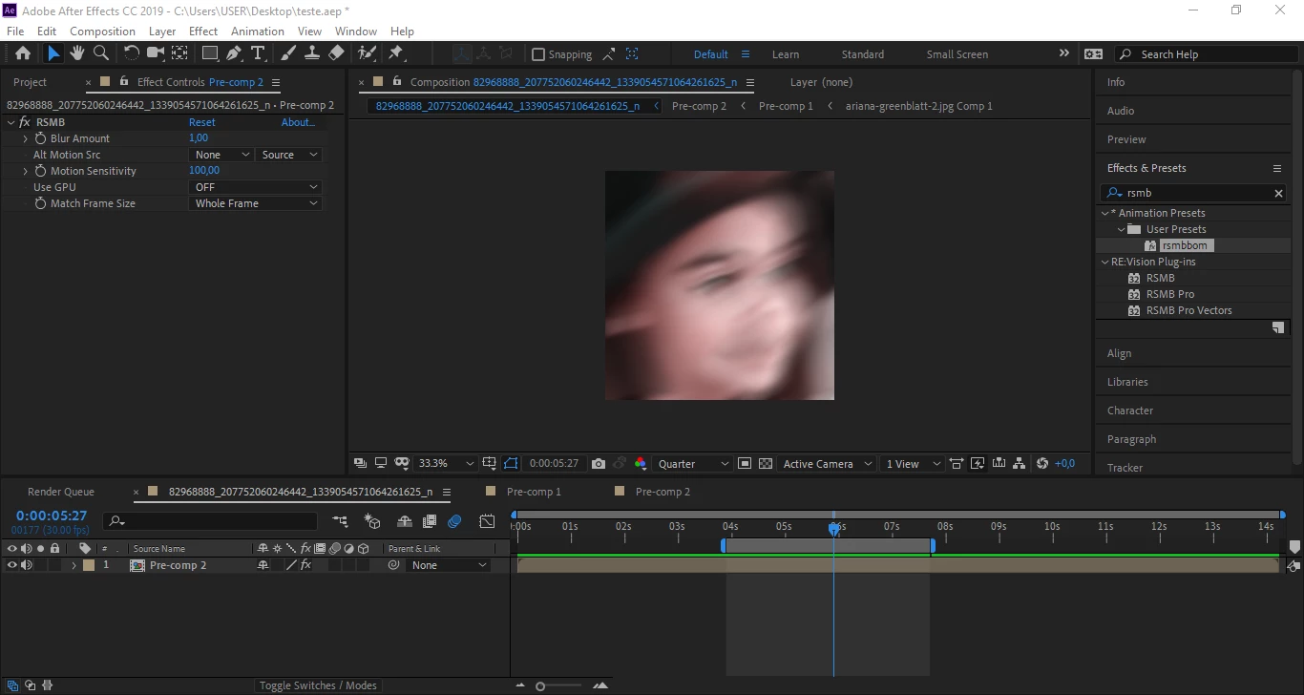Toggle Blur Amount stopwatch

click(x=41, y=138)
